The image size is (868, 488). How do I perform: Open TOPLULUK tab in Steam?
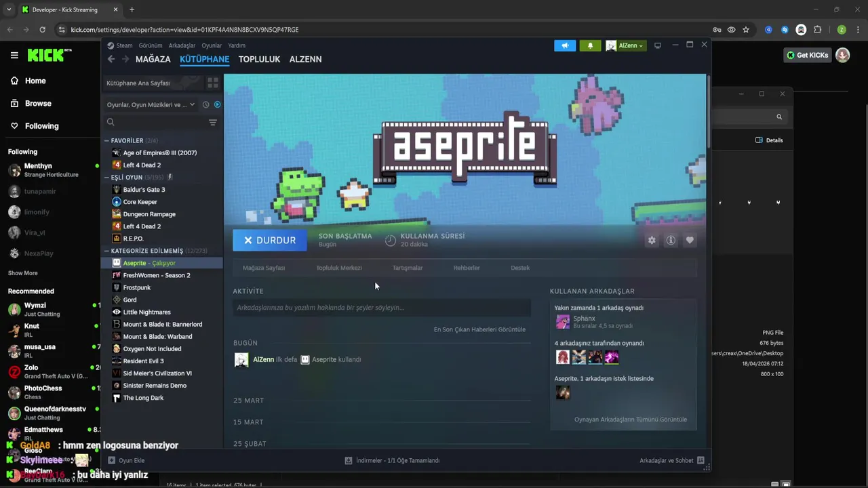pos(259,59)
